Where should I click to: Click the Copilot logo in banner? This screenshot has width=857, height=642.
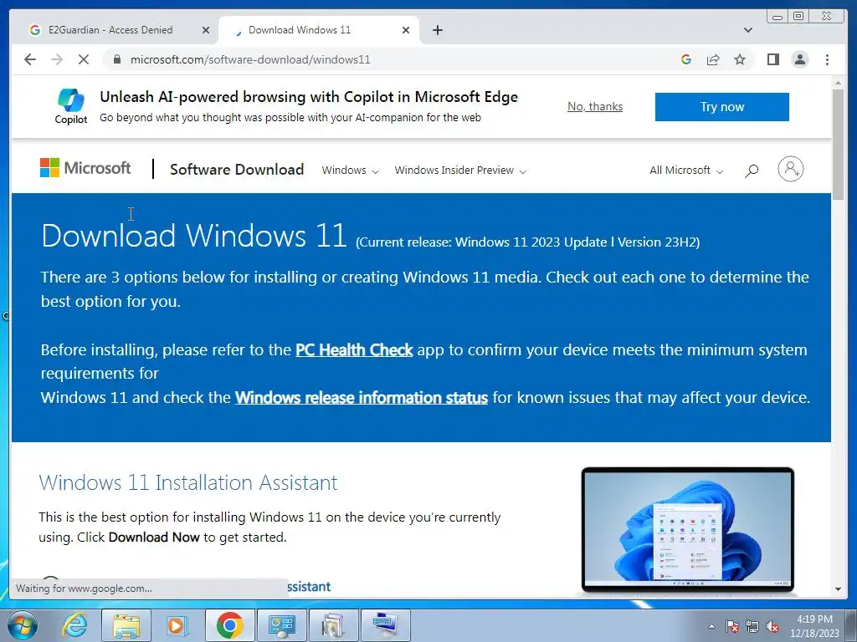coord(71,106)
